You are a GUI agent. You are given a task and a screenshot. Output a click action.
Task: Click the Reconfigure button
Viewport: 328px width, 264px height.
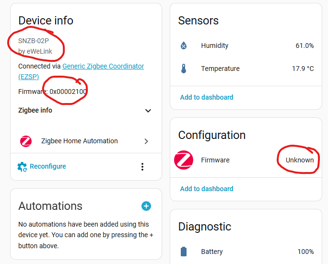[47, 167]
